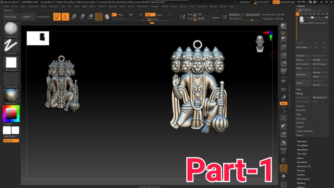Open the Zplugin menu
The height and width of the screenshot is (188, 334).
(213, 6)
